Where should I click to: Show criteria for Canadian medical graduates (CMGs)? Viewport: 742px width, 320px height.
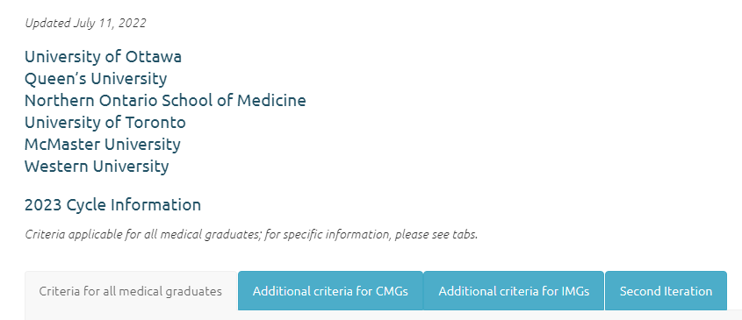(330, 291)
